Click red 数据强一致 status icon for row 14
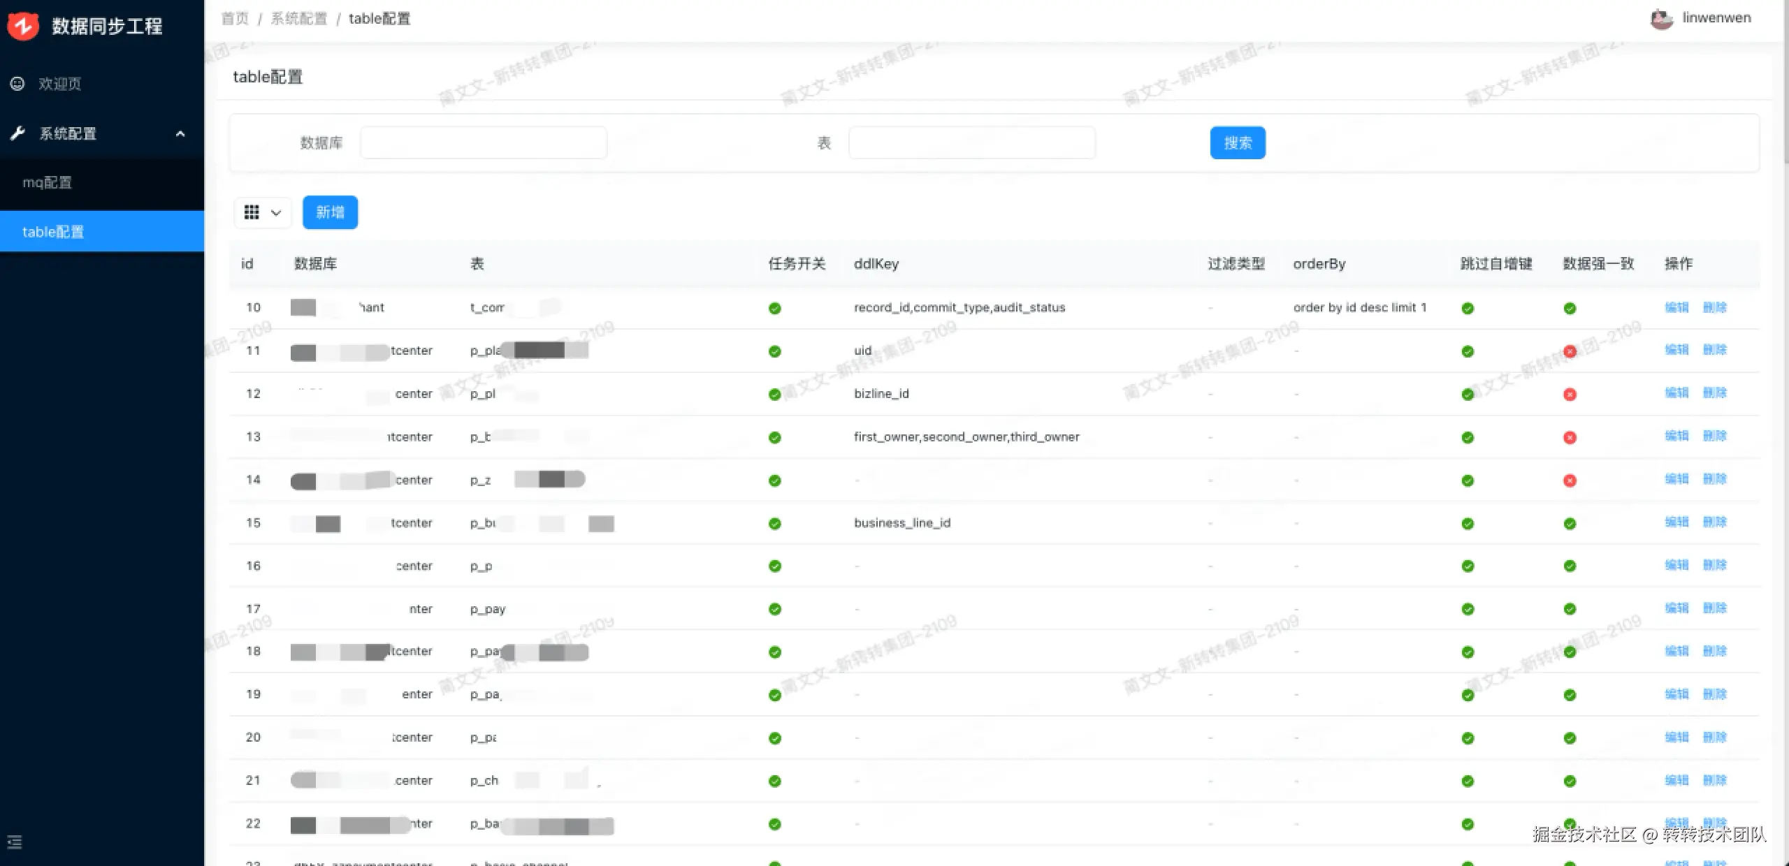Image resolution: width=1789 pixels, height=866 pixels. tap(1570, 480)
